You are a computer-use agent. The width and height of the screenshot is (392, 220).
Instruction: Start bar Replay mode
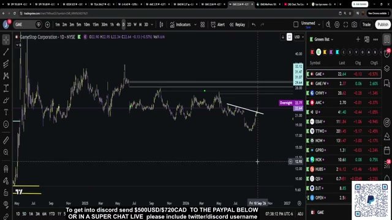click(x=237, y=24)
